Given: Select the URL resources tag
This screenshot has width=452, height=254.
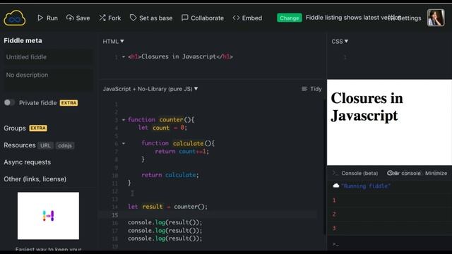Looking at the screenshot, I should pos(45,145).
